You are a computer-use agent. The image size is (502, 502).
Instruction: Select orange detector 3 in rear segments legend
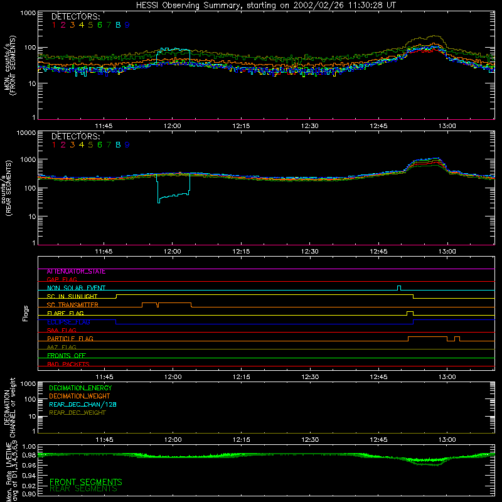point(72,145)
